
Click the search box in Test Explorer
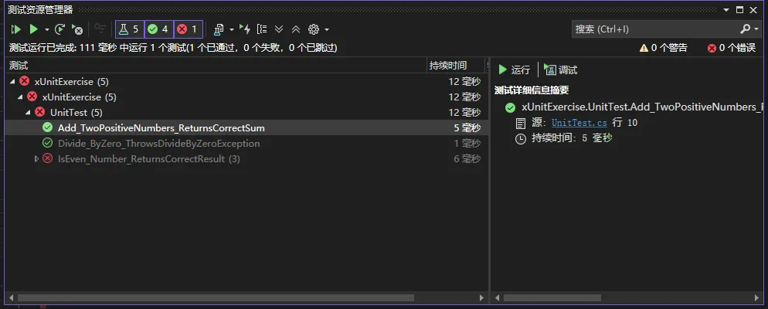click(x=654, y=29)
